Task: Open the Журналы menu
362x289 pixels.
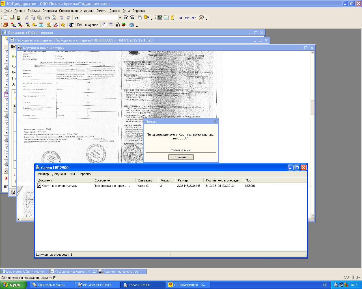Action: tap(87, 11)
